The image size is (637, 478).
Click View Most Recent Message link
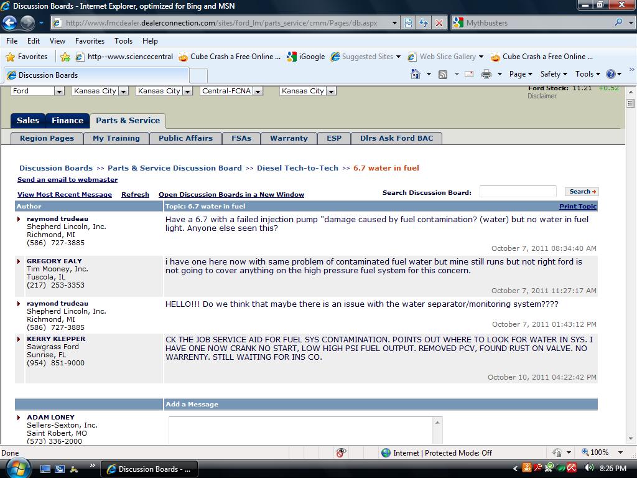65,195
